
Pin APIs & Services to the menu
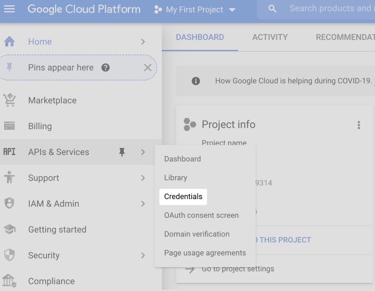(x=121, y=152)
